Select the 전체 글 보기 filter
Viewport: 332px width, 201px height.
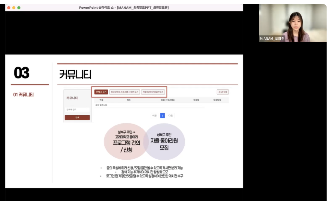click(101, 92)
